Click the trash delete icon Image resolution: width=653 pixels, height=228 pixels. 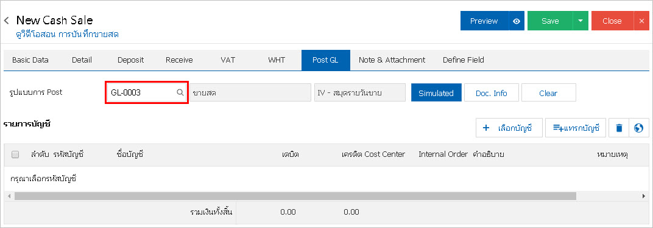tap(619, 128)
